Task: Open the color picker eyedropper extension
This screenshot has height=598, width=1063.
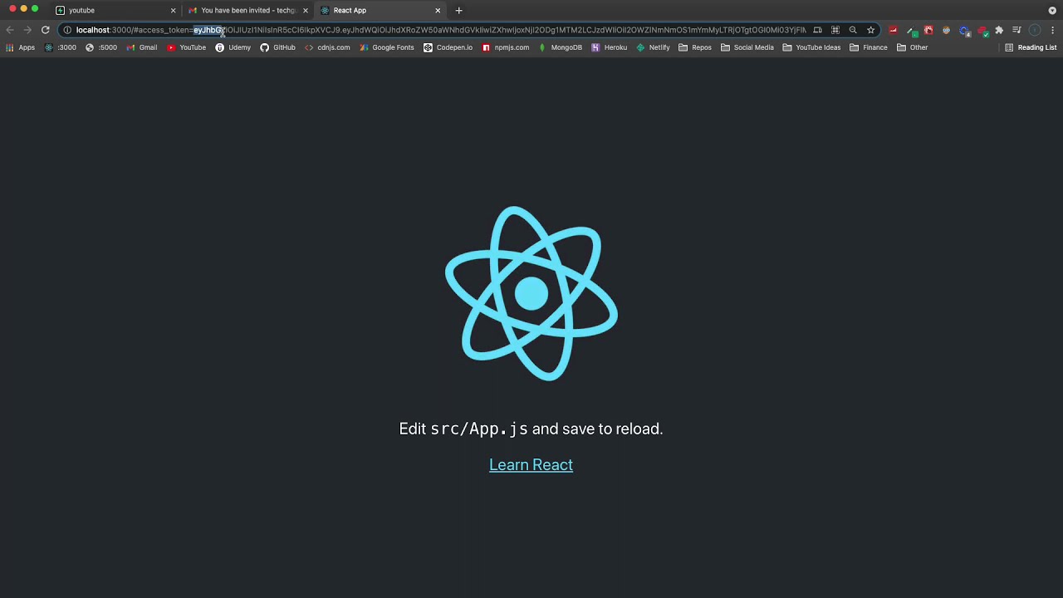Action: click(x=910, y=30)
